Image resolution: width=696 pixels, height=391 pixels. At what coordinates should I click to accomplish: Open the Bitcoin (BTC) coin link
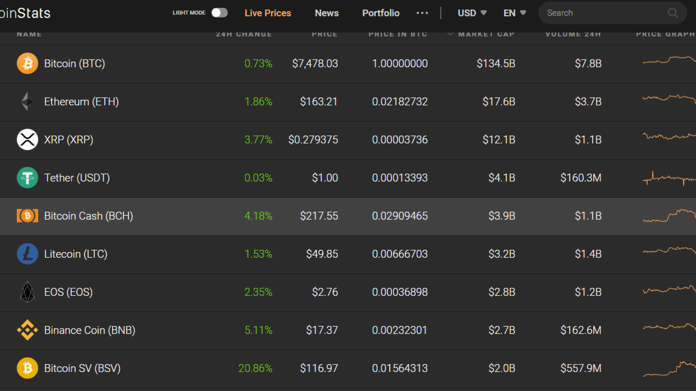(x=74, y=63)
